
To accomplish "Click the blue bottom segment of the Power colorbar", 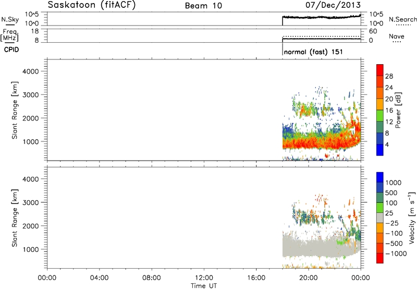I will [x=380, y=150].
